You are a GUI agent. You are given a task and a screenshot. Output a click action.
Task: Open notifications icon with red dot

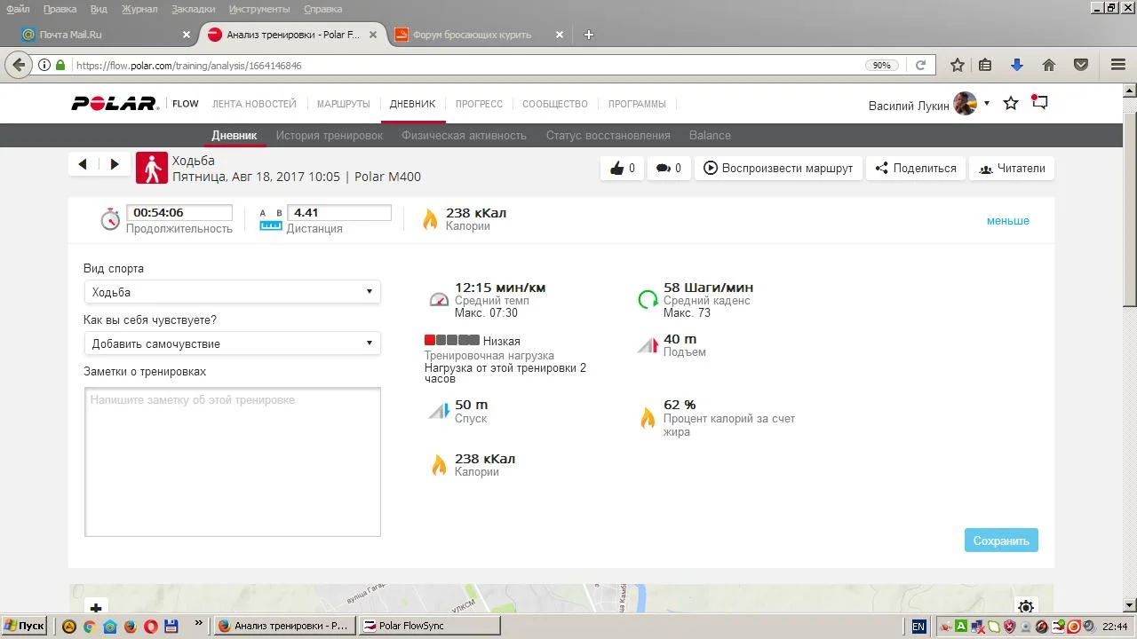[1039, 103]
